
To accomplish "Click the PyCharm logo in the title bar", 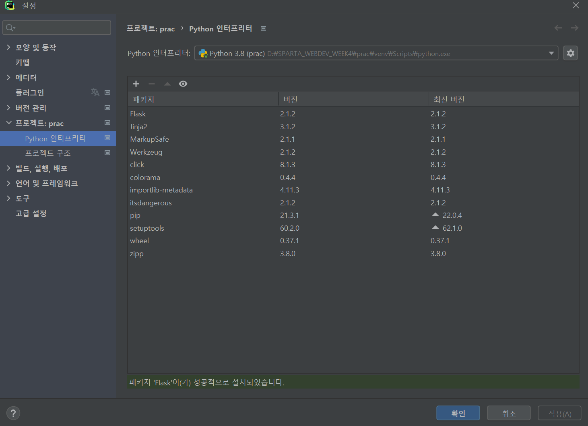I will pyautogui.click(x=10, y=6).
